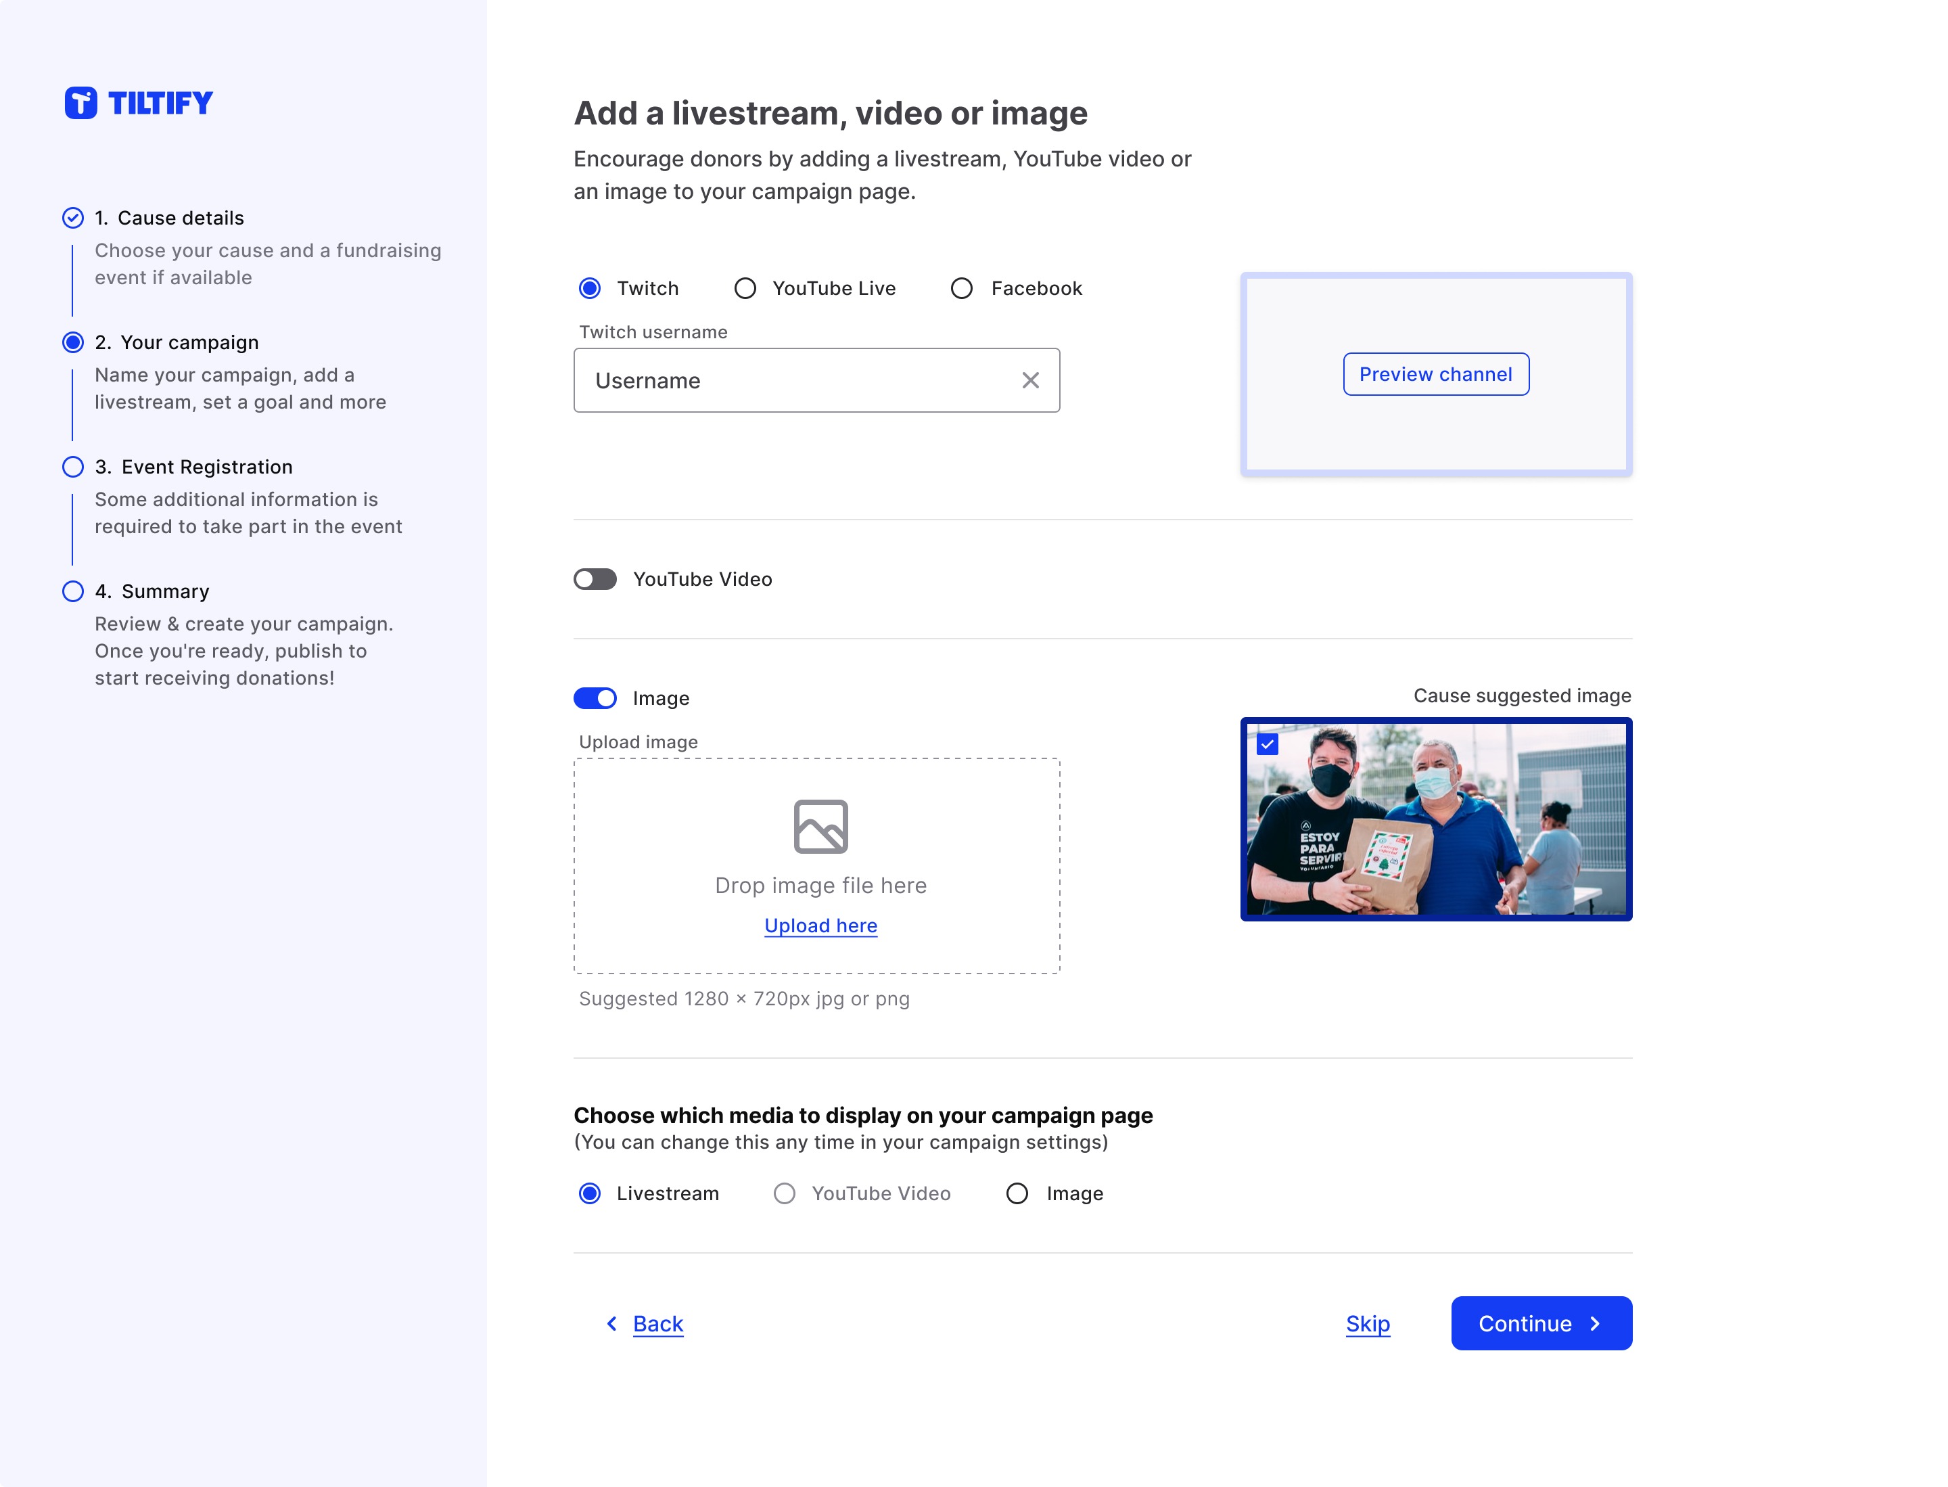Image resolution: width=1948 pixels, height=1487 pixels.
Task: Open step 4. Summary
Action: coord(152,591)
